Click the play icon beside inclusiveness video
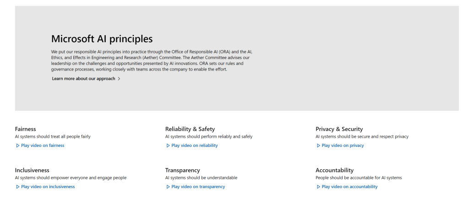The height and width of the screenshot is (200, 469). point(17,187)
